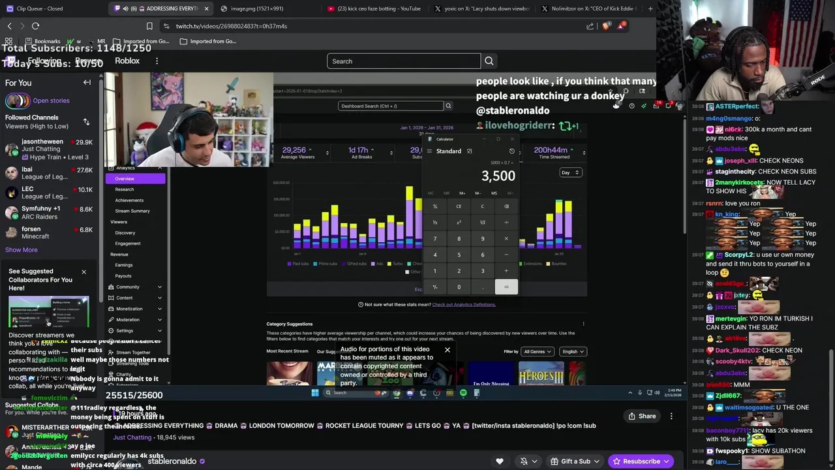Open Earnings under Revenue
This screenshot has width=835, height=470.
point(124,265)
